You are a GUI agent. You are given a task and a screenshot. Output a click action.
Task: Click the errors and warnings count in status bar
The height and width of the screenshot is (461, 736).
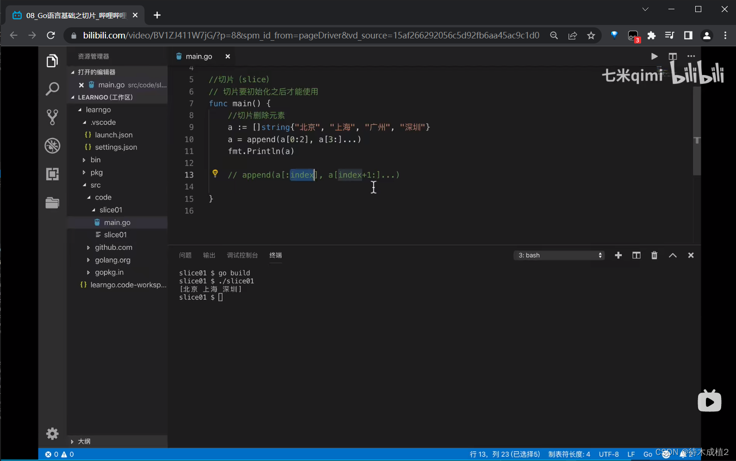[60, 455]
